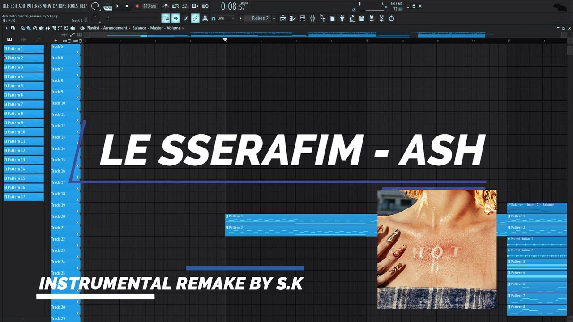Image resolution: width=573 pixels, height=322 pixels.
Task: Click the Muted Guitar 1 clip
Action: click(537, 241)
